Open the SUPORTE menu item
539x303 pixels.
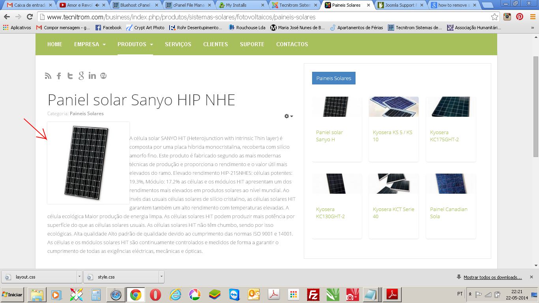tap(252, 44)
